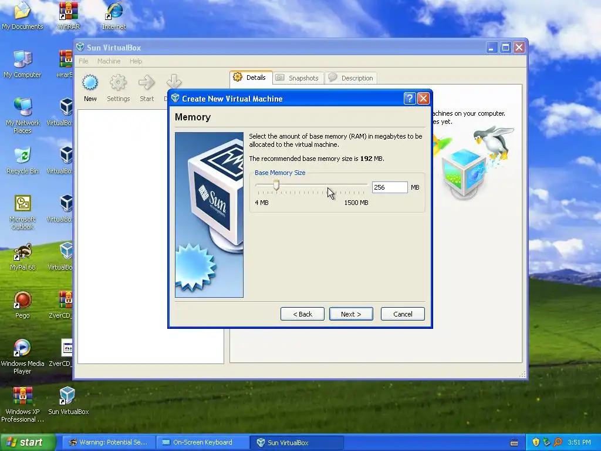The image size is (601, 451).
Task: Maximize the Sun VirtualBox window
Action: pyautogui.click(x=505, y=47)
